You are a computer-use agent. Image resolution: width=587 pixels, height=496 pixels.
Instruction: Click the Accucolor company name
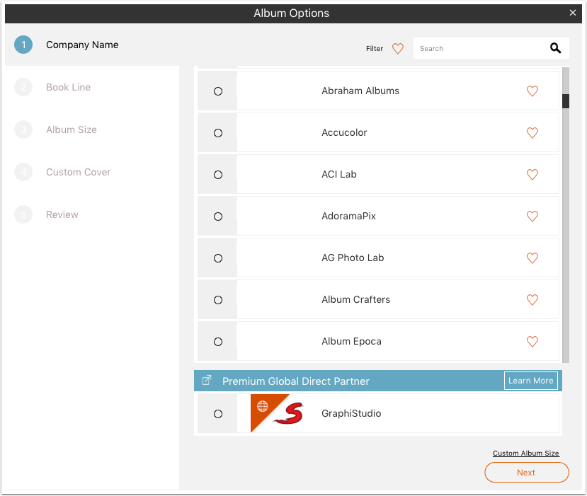(344, 133)
